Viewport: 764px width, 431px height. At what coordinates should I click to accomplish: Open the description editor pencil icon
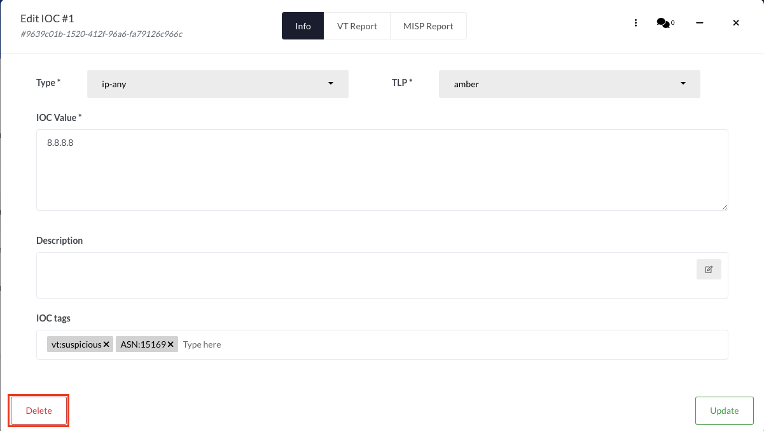[709, 269]
